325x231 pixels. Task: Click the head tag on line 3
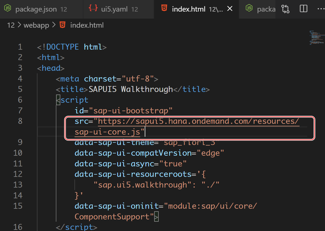coord(51,68)
